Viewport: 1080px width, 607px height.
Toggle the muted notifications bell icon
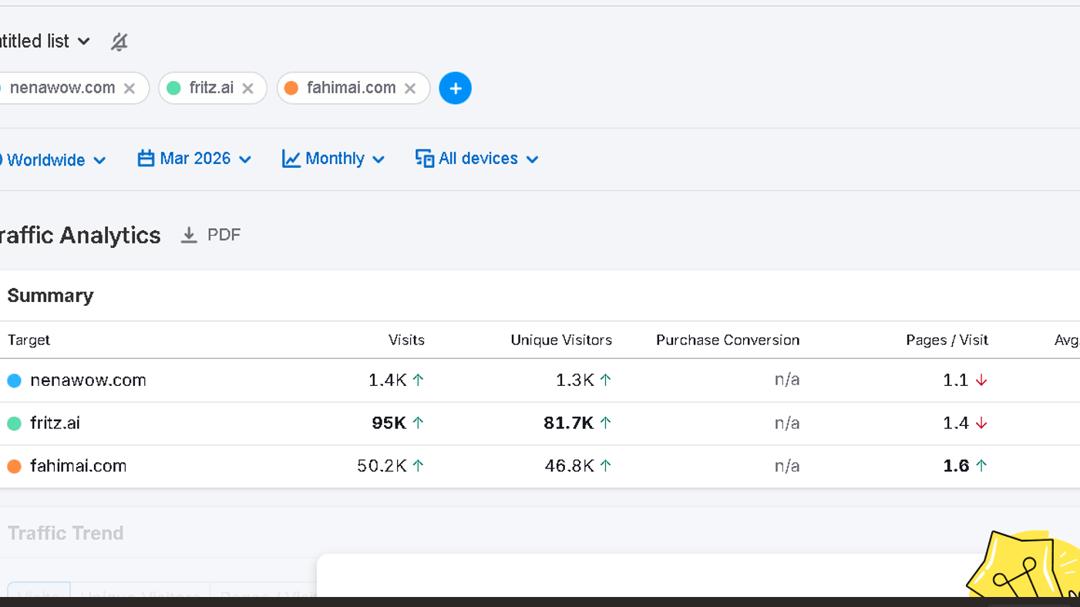[x=119, y=42]
